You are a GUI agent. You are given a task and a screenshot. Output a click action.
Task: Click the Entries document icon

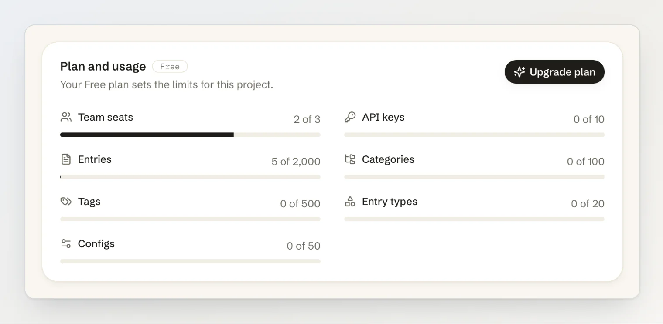click(x=66, y=159)
